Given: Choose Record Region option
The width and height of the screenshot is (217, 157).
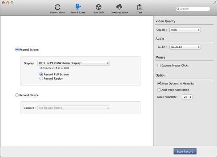Looking at the screenshot, I should click(41, 78).
